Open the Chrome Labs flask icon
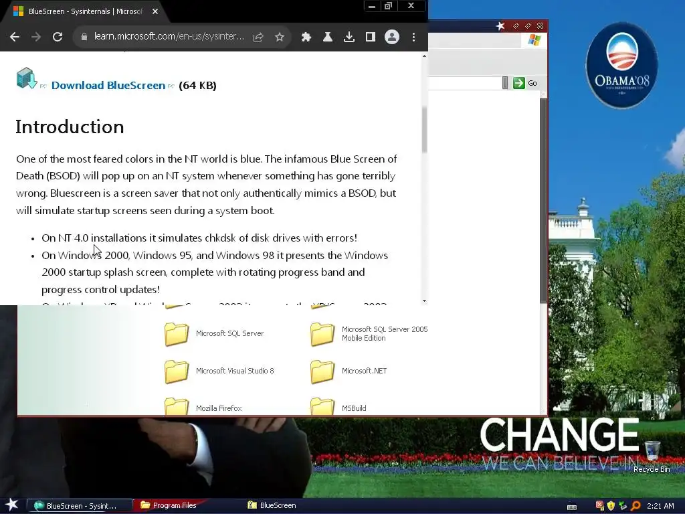Screen dimensions: 685x514 pos(328,37)
